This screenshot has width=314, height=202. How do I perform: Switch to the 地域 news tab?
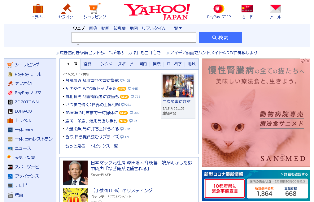point(192,64)
